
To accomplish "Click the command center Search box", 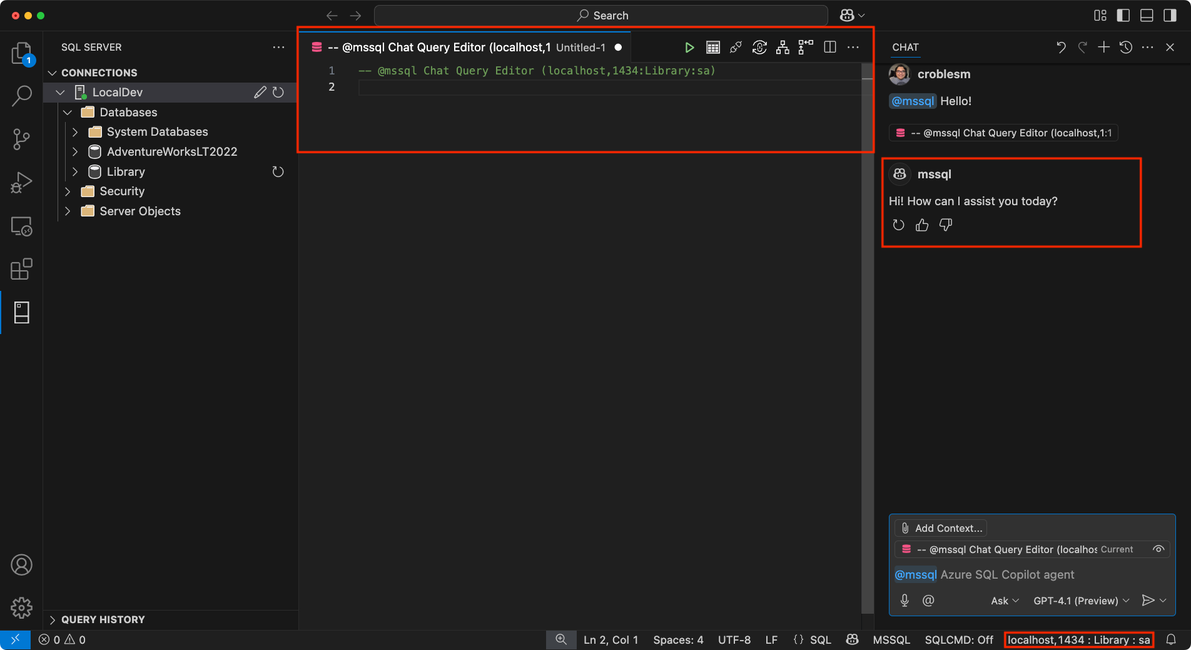I will point(601,16).
